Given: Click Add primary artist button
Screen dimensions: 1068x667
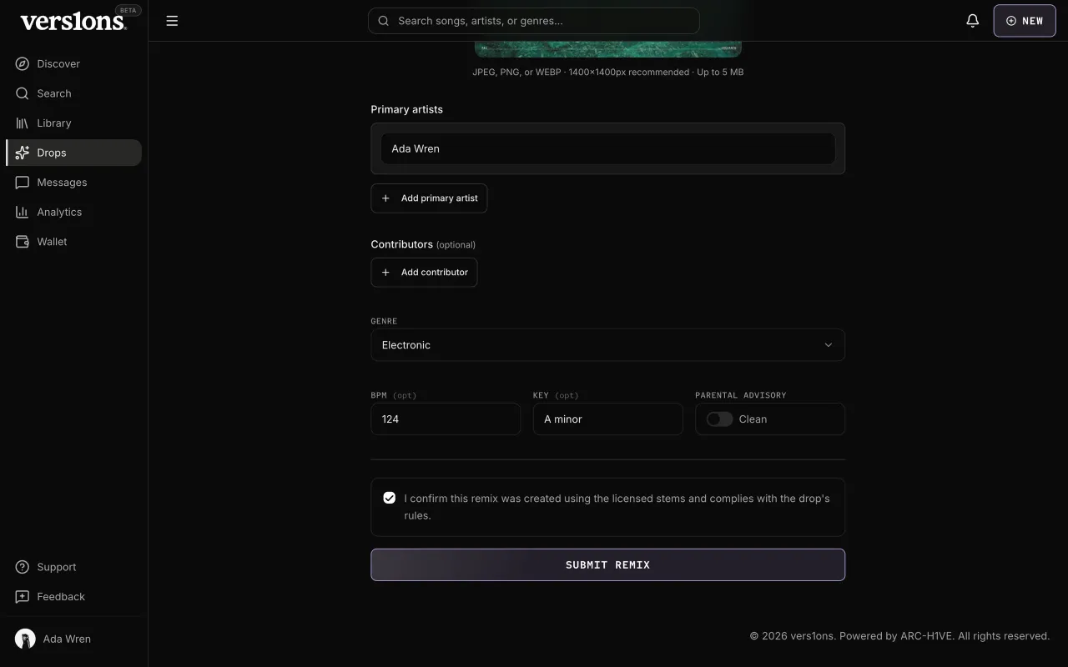Looking at the screenshot, I should pyautogui.click(x=429, y=198).
